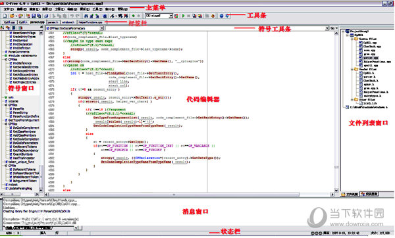Open the 调试 menu in menu bar

click(85, 9)
